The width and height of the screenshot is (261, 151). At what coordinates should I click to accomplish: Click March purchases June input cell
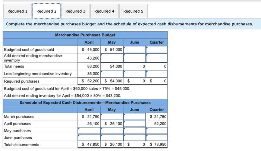[x=135, y=117]
